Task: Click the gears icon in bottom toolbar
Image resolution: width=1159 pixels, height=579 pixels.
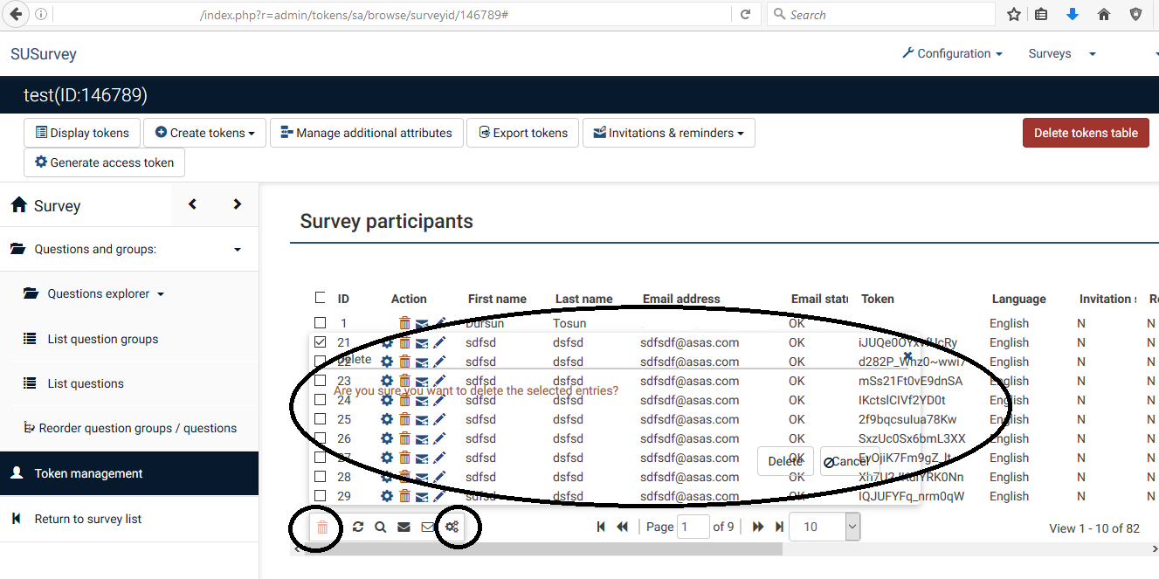Action: tap(452, 527)
